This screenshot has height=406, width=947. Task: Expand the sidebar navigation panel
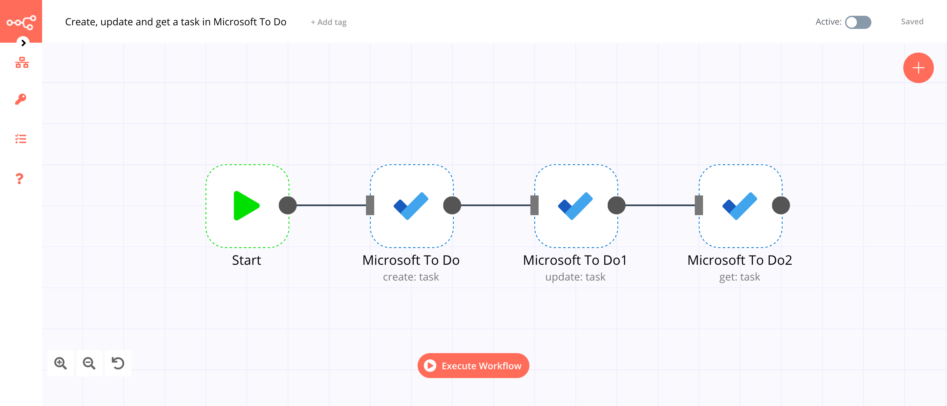[22, 43]
